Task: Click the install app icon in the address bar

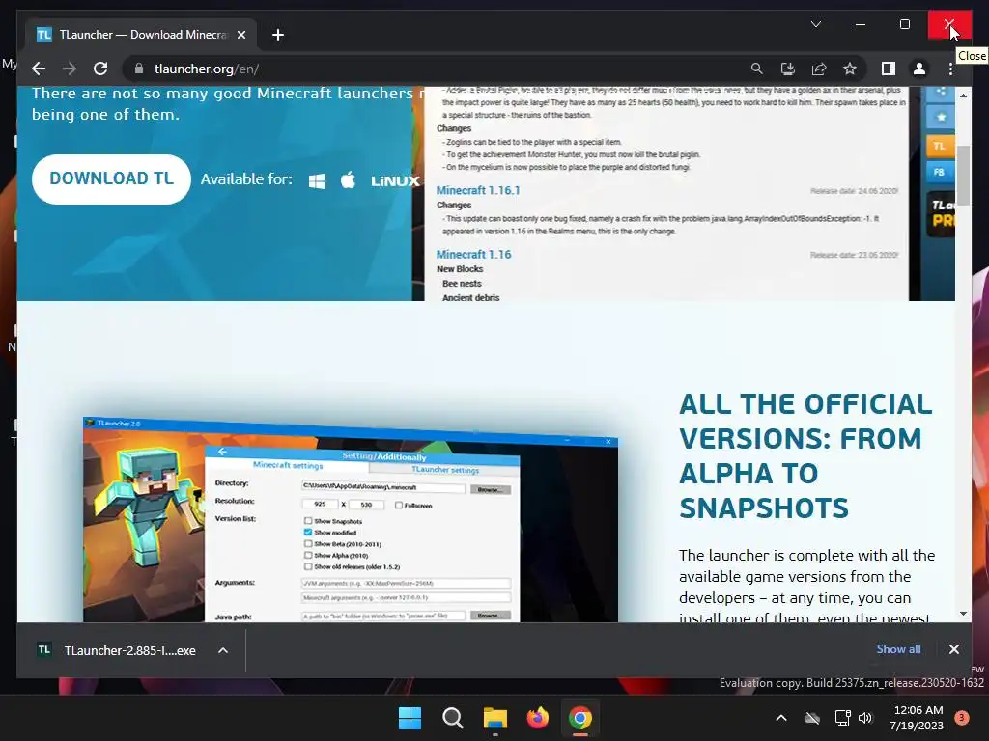Action: pyautogui.click(x=787, y=69)
